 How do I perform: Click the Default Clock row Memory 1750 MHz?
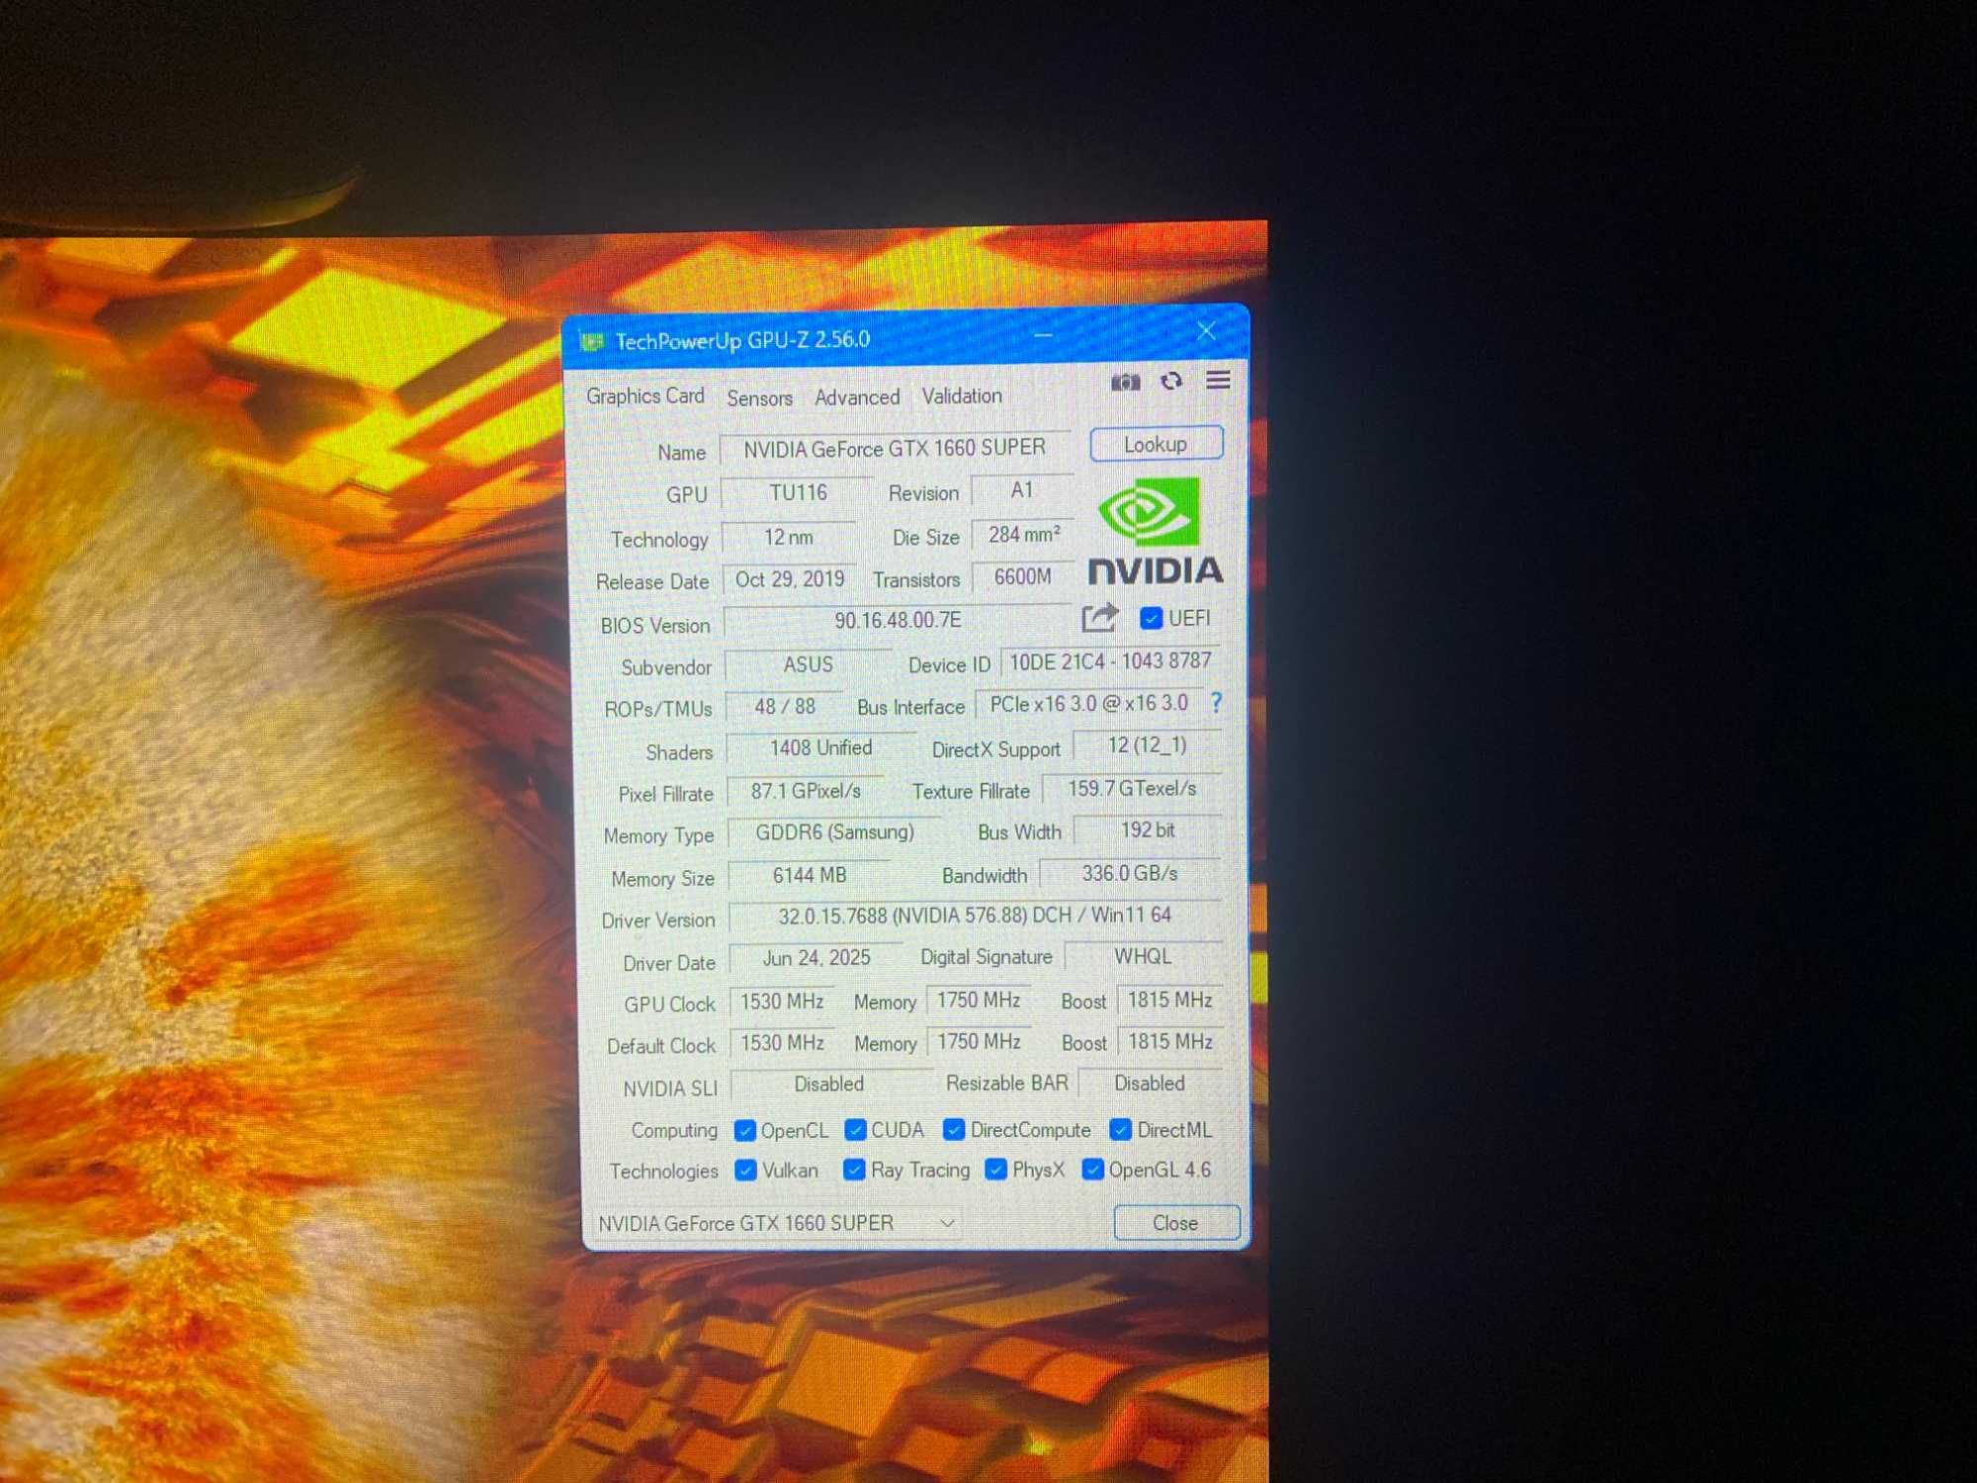coord(979,1041)
